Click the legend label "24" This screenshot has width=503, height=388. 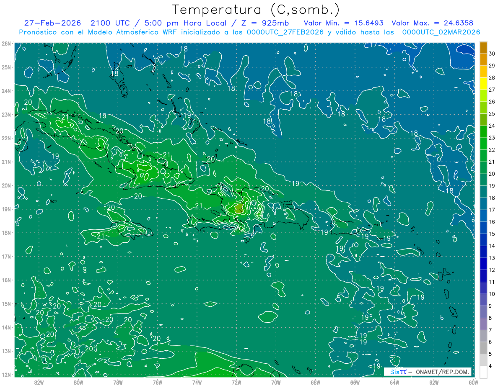click(492, 126)
